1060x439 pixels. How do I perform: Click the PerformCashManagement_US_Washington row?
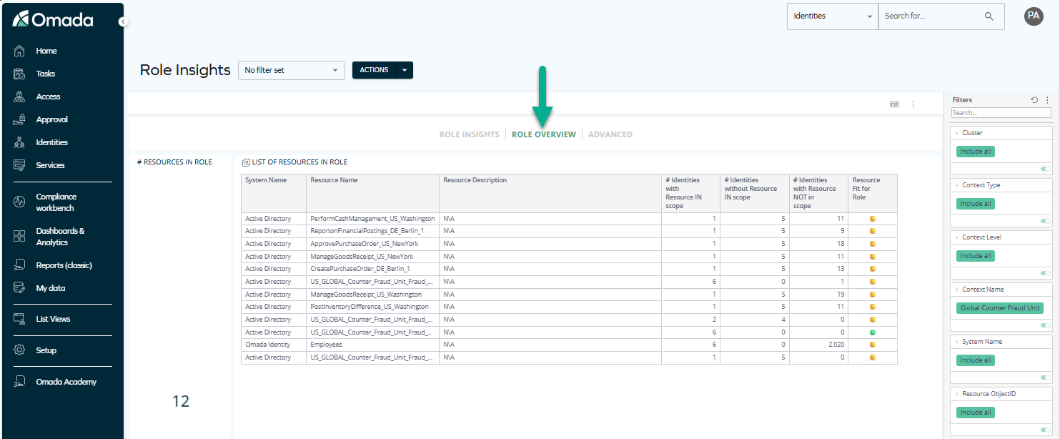(x=569, y=219)
